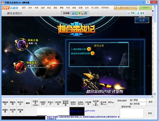Toggle the 声音 sound icon

[131, 13]
